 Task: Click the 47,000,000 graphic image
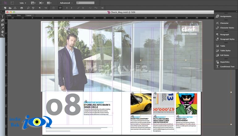tap(164, 104)
